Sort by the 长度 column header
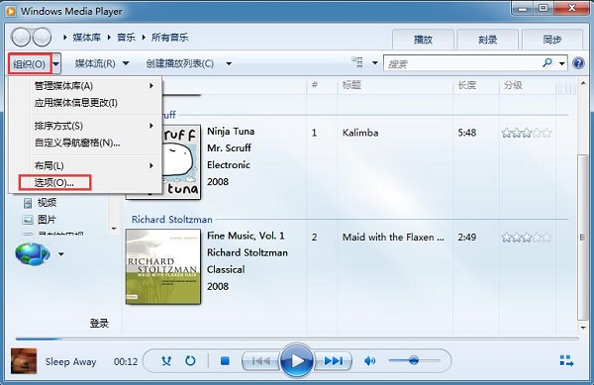 pyautogui.click(x=466, y=85)
